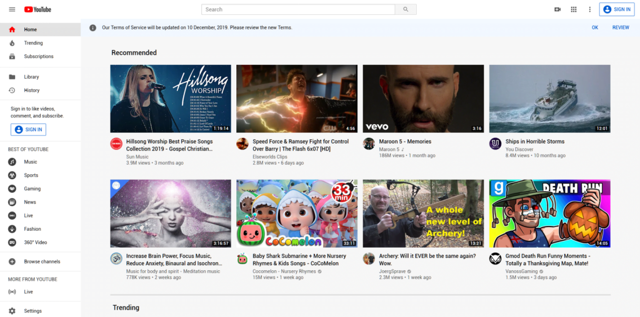Image resolution: width=640 pixels, height=317 pixels.
Task: Click the Sun Music channel name
Action: pyautogui.click(x=137, y=157)
